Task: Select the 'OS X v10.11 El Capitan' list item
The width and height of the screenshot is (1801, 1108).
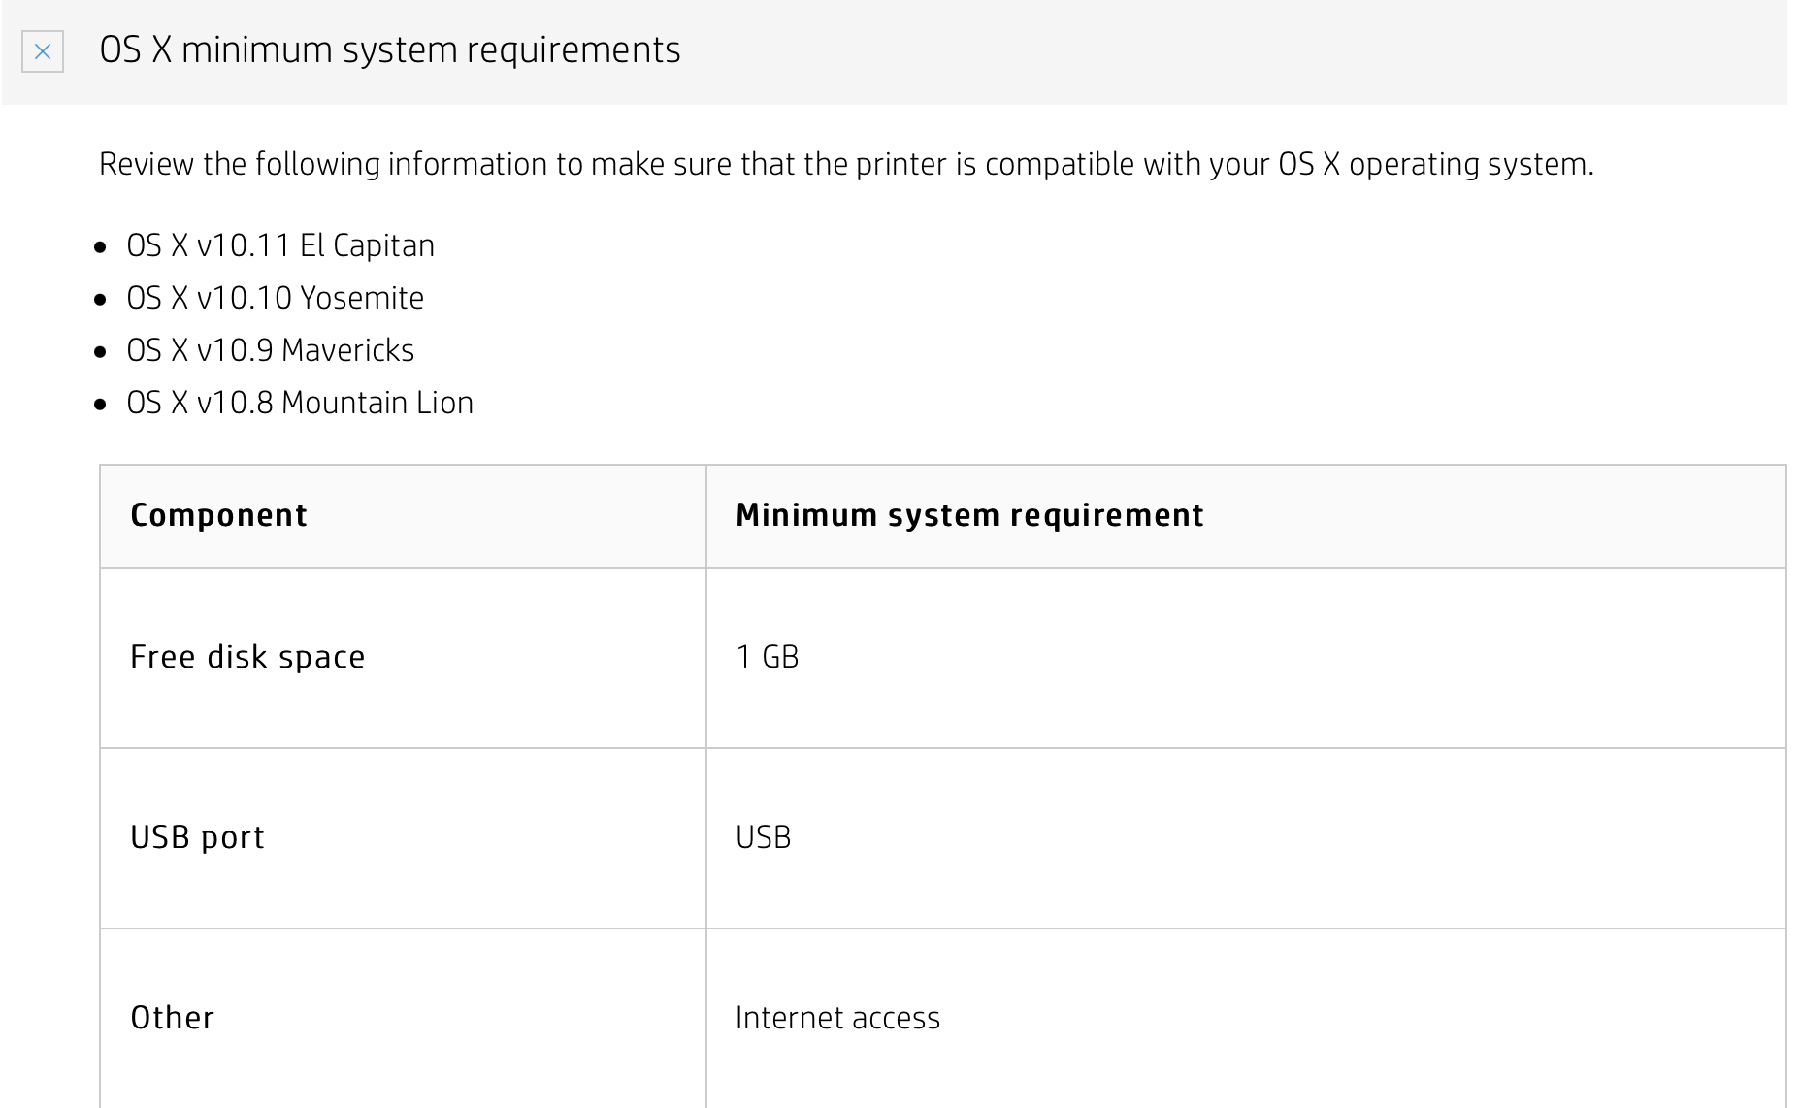Action: [280, 245]
